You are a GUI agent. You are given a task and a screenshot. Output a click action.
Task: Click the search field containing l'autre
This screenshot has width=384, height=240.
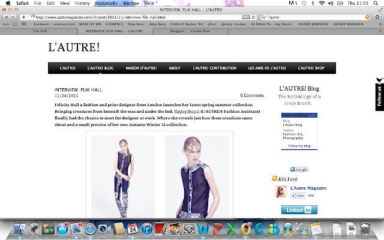coord(316,17)
